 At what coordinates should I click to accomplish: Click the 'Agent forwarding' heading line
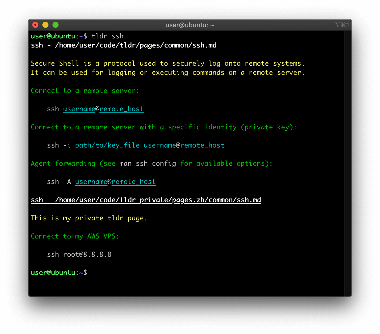[152, 163]
